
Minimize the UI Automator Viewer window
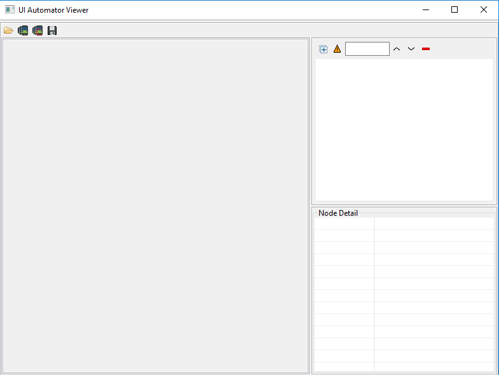pyautogui.click(x=426, y=10)
